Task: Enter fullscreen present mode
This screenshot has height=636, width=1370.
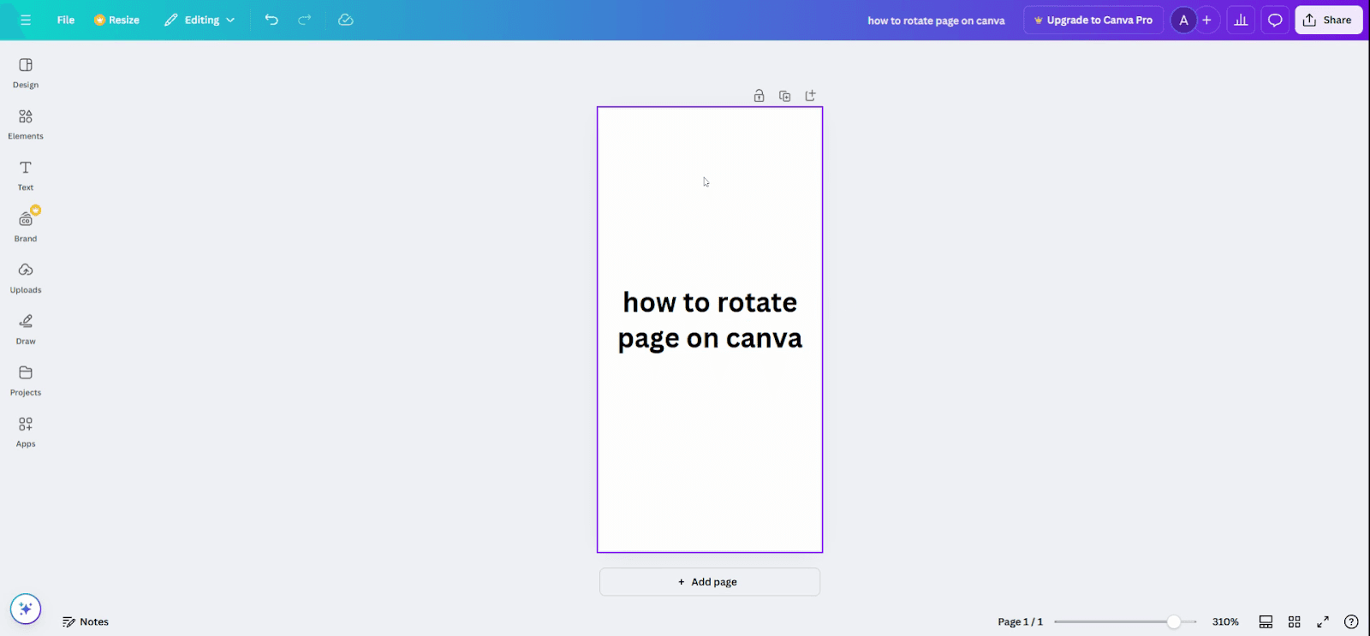Action: pyautogui.click(x=1323, y=622)
